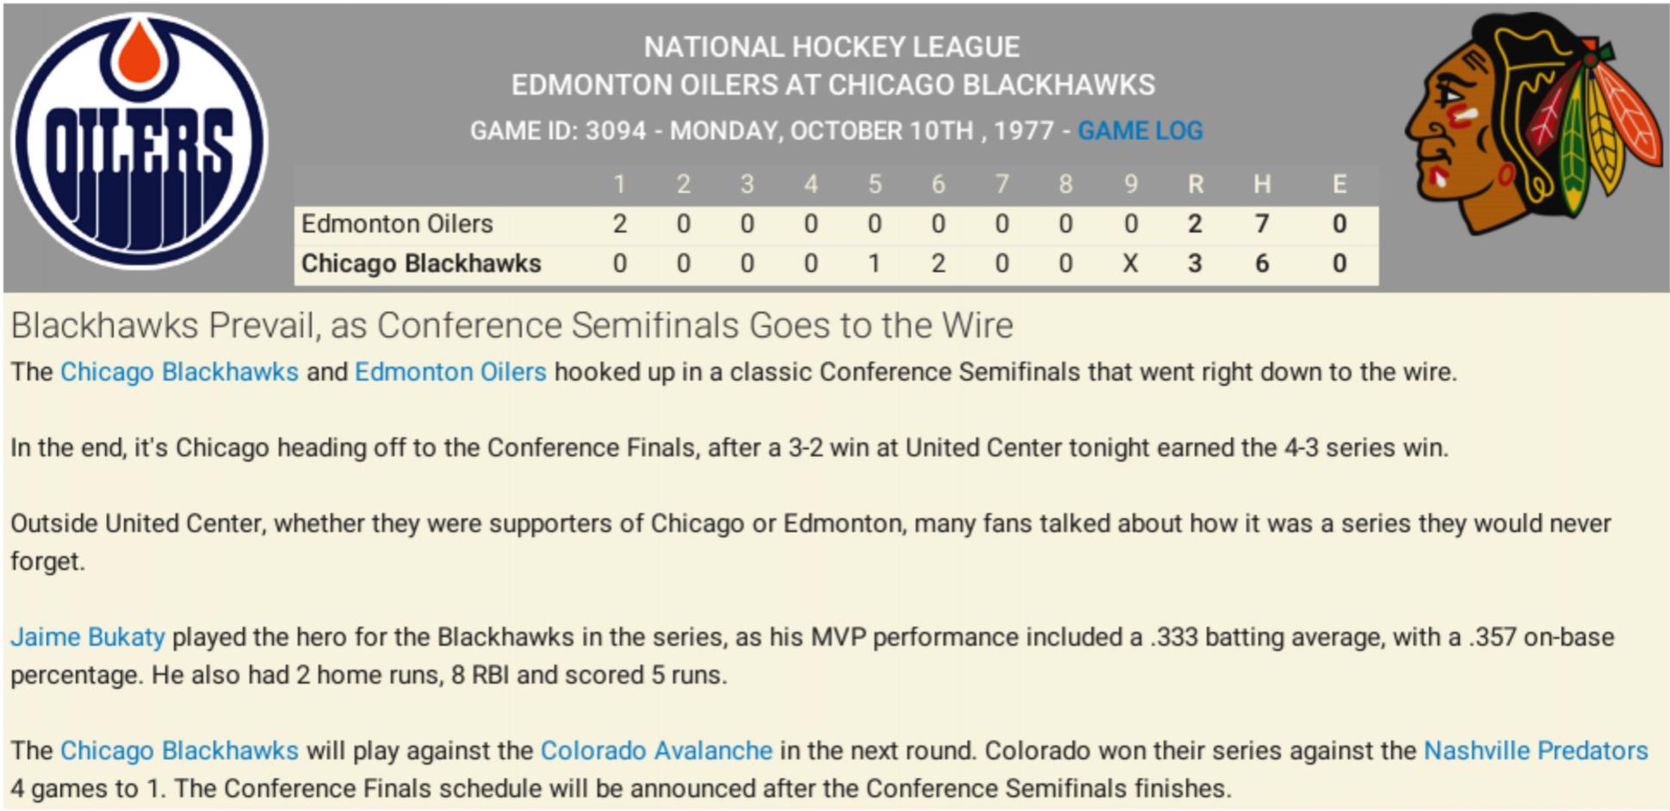This screenshot has height=811, width=1670.
Task: Click the E column header in line score
Action: click(1339, 184)
